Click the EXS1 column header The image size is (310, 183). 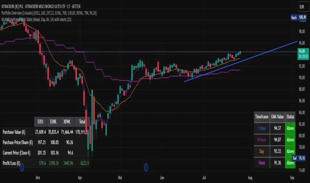click(x=40, y=122)
